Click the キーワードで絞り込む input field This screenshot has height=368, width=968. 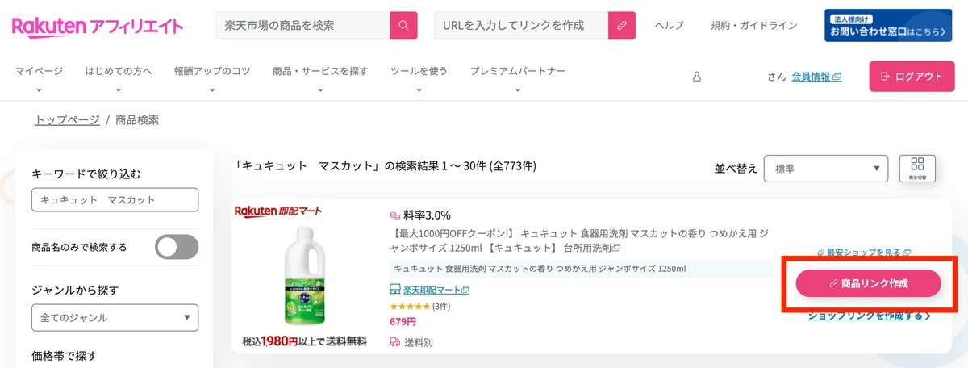[115, 199]
